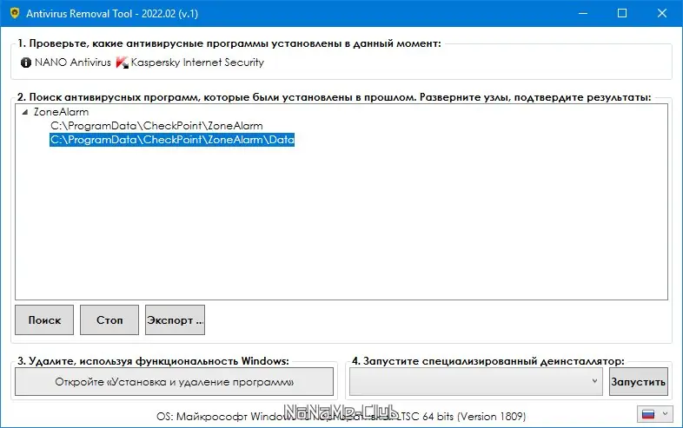Select the ZoneAlarm tree node label
Viewport: 683px width, 428px height.
click(61, 112)
